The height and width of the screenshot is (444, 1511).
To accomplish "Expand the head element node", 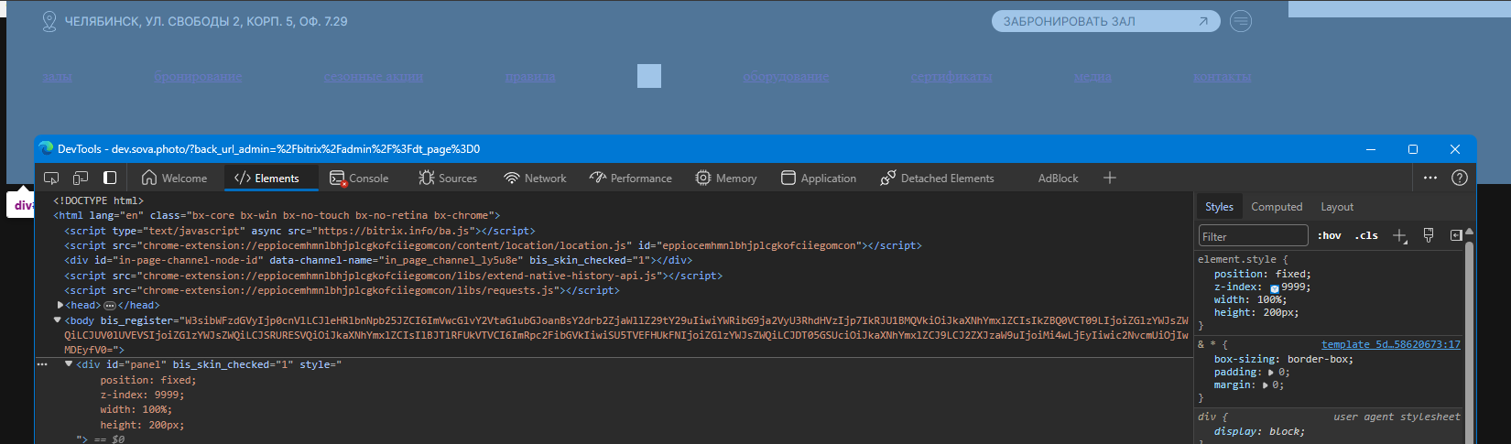I will point(60,305).
